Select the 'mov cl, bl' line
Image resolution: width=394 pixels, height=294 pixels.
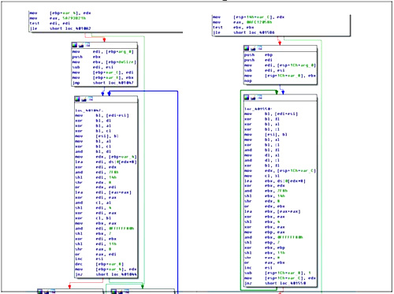click(x=262, y=176)
